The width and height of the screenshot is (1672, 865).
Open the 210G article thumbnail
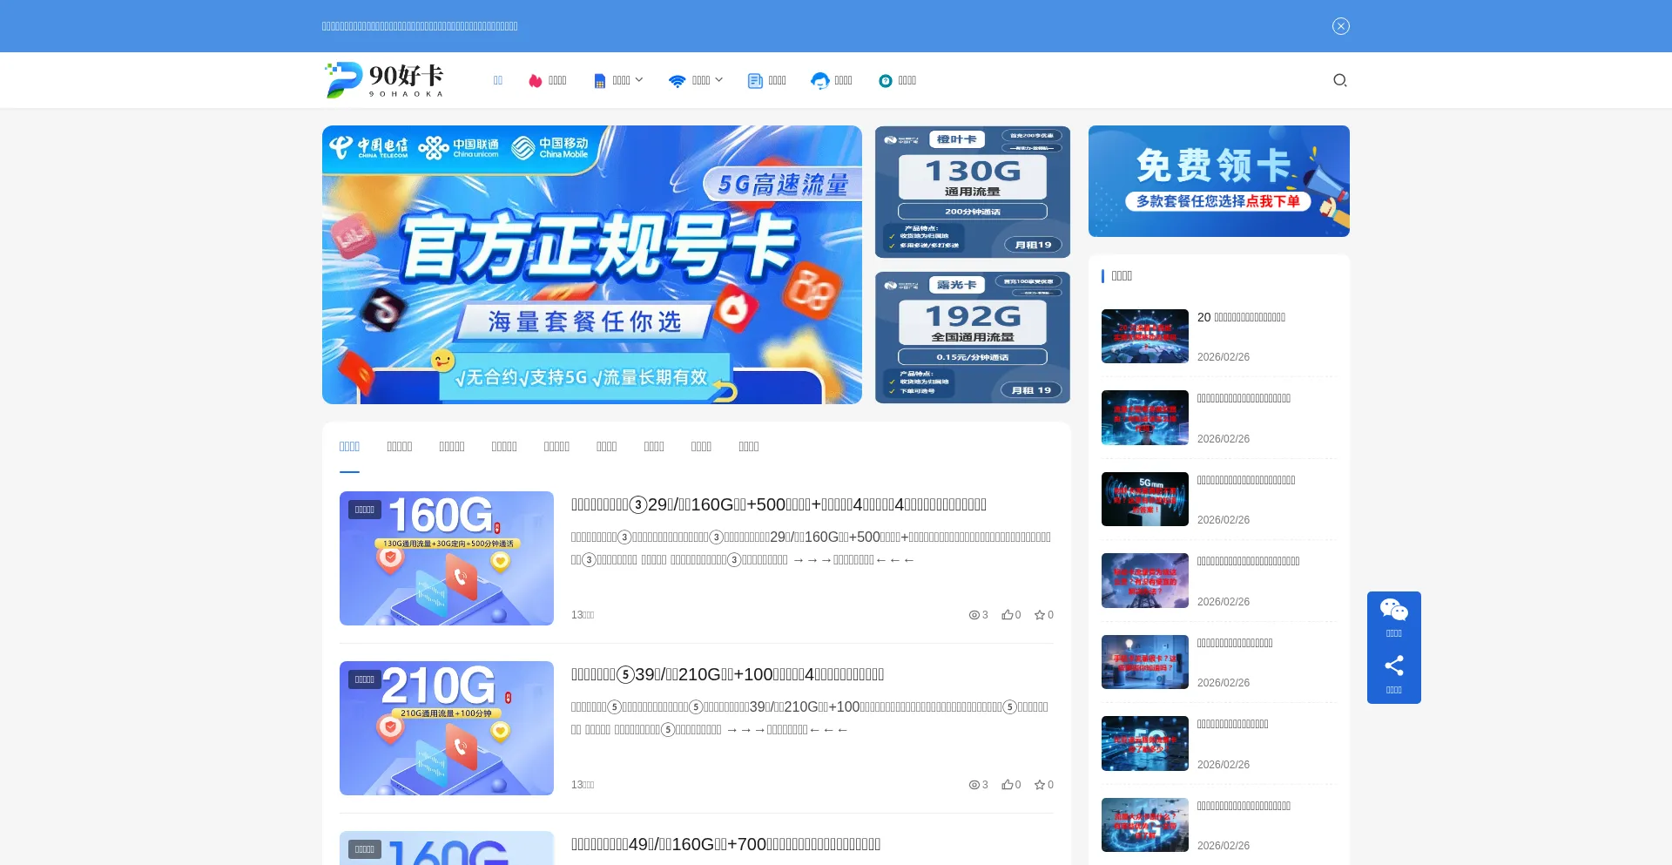click(x=447, y=728)
